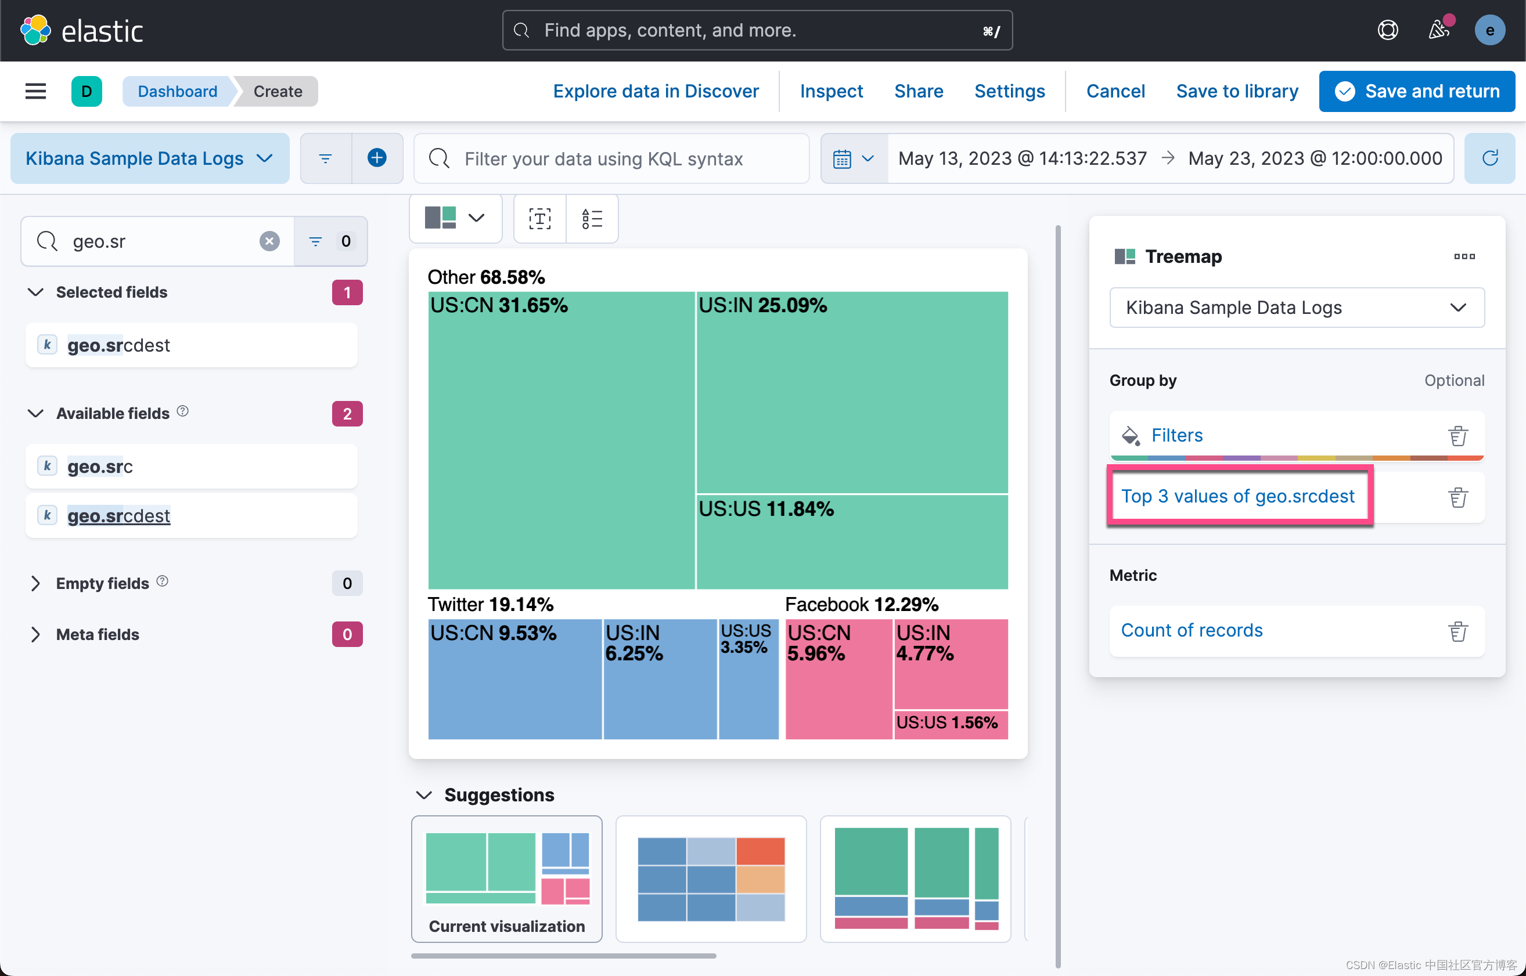Open the calendar quick date menu
This screenshot has width=1526, height=976.
[854, 158]
